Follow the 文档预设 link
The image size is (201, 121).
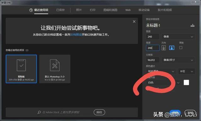pyautogui.click(x=76, y=35)
